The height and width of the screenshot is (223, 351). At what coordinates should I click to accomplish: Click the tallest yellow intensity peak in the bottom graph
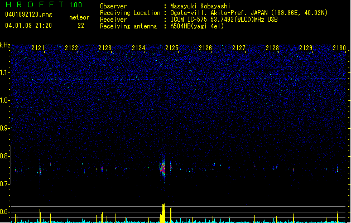(x=163, y=213)
